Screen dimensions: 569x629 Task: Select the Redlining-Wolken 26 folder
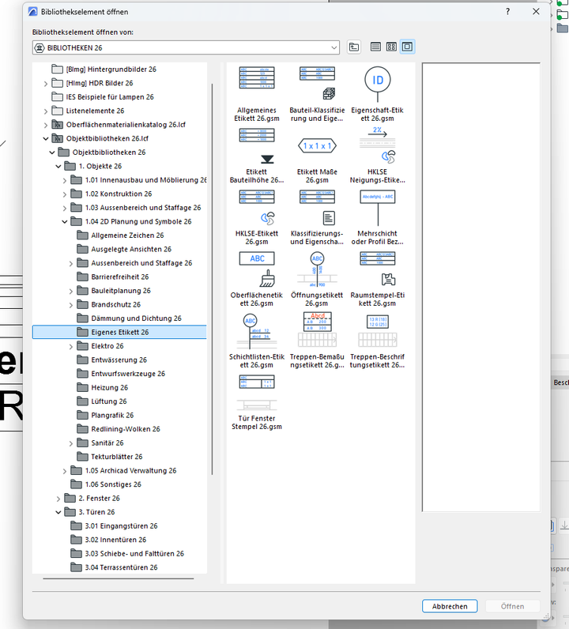(119, 429)
